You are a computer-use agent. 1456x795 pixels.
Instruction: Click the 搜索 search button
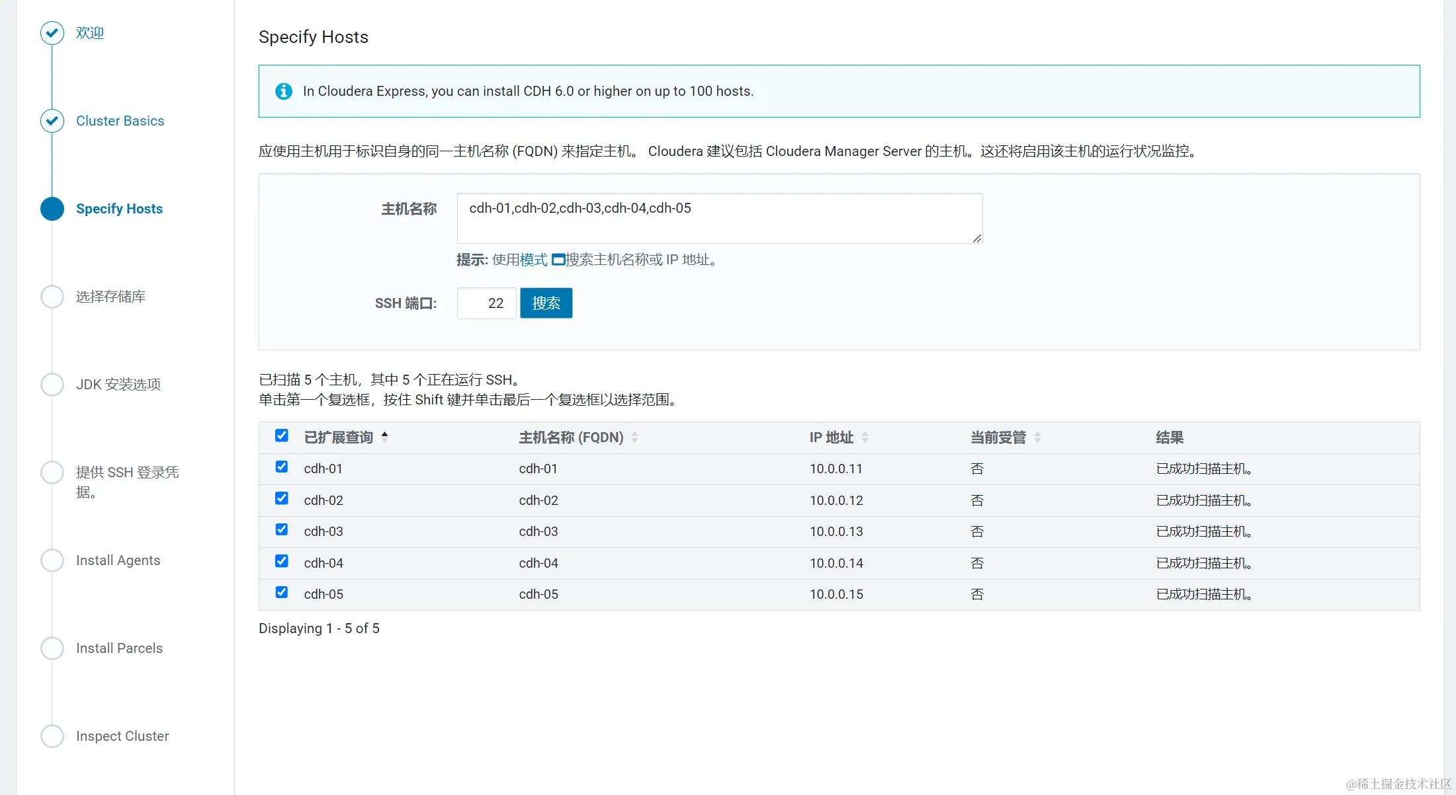point(546,303)
